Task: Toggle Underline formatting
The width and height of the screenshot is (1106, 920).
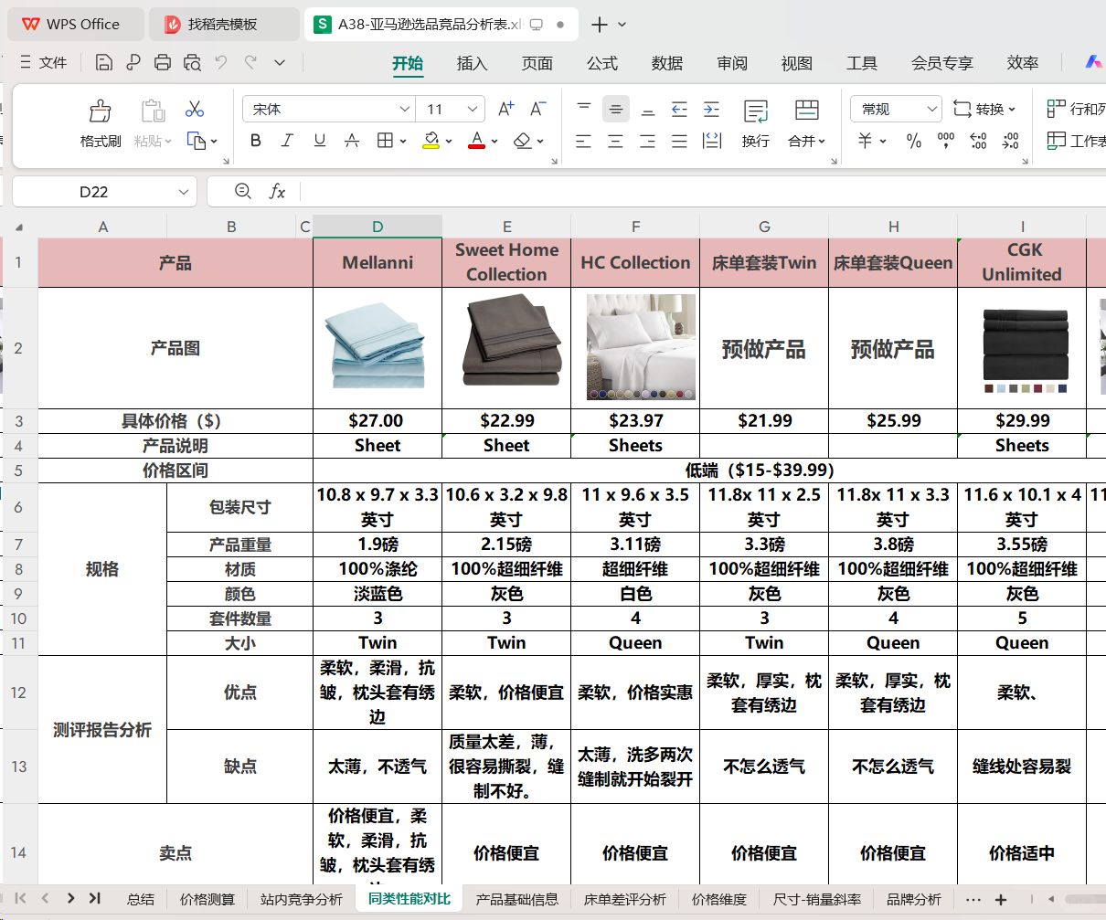Action: (x=319, y=141)
